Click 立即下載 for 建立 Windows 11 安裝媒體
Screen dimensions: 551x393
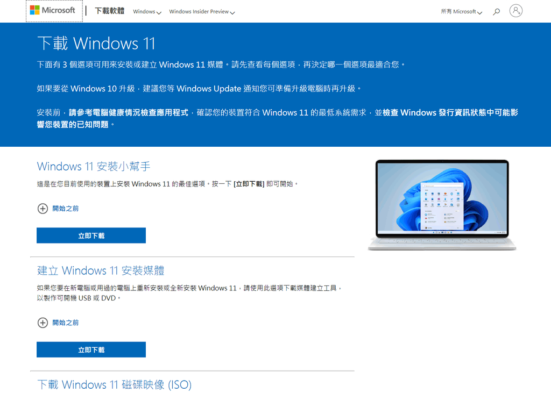point(91,349)
